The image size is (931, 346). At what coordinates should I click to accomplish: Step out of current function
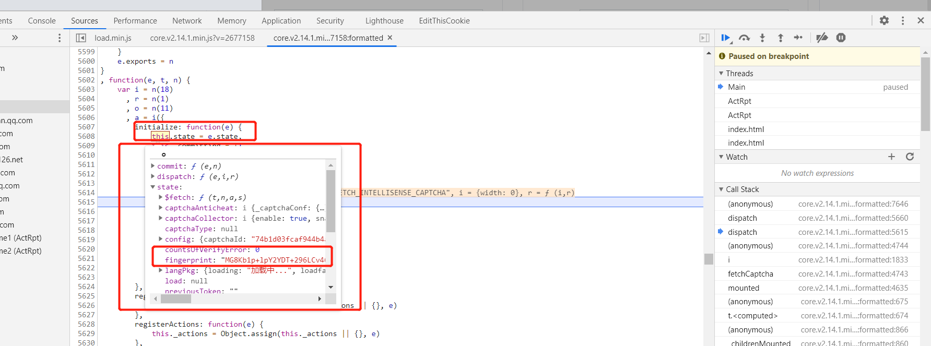pyautogui.click(x=781, y=38)
